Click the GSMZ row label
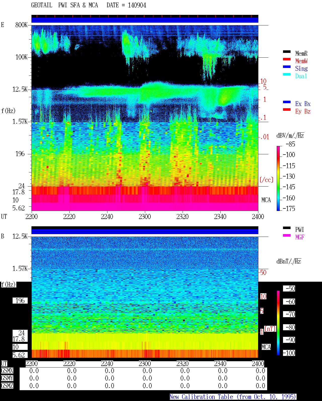Viewport: 322px width, 401px height. 7,386
